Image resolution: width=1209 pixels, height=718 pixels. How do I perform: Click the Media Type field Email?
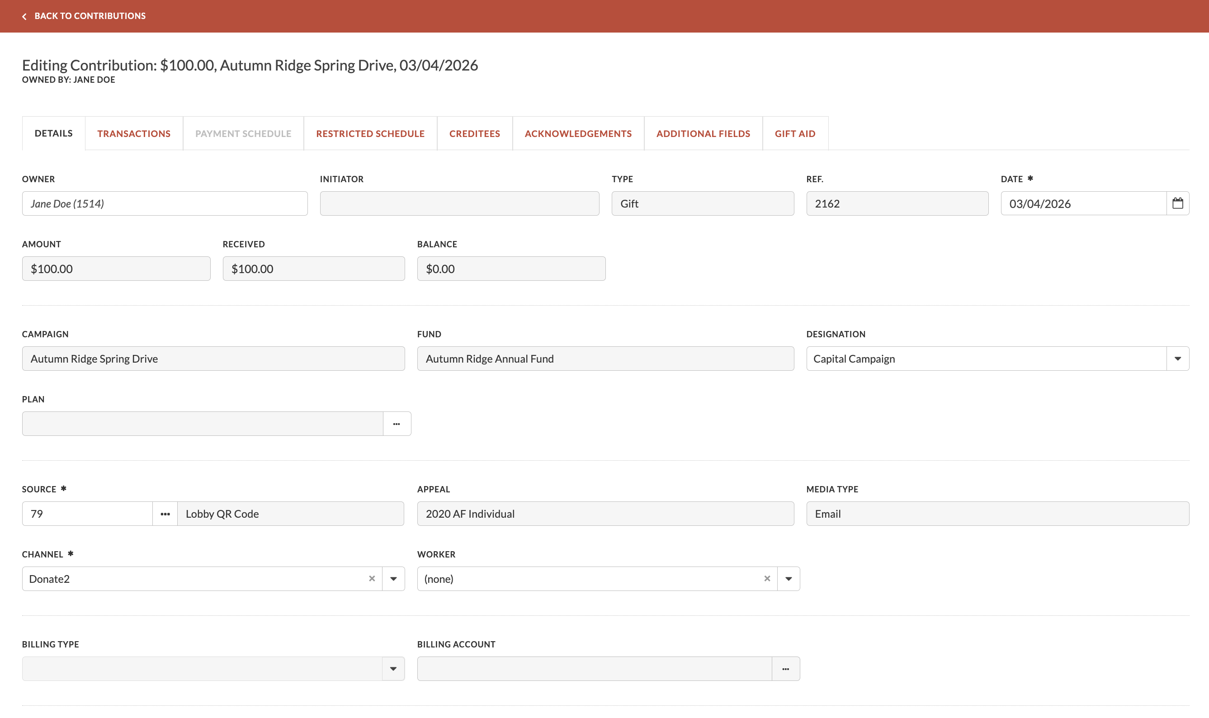(x=997, y=514)
